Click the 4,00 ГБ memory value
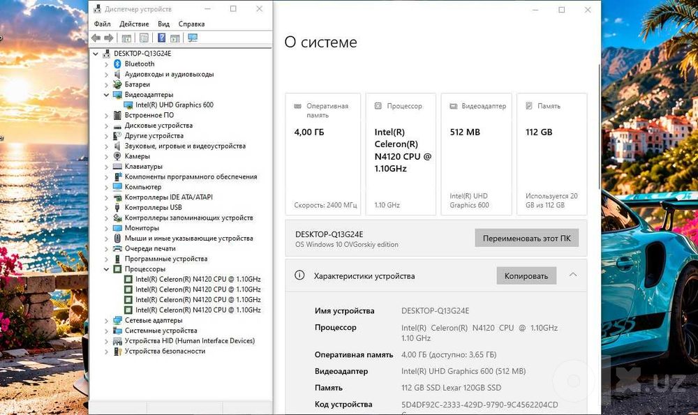698x415 pixels. point(309,132)
